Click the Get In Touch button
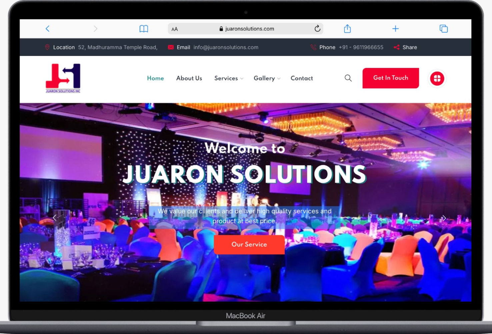The image size is (492, 334). point(391,78)
